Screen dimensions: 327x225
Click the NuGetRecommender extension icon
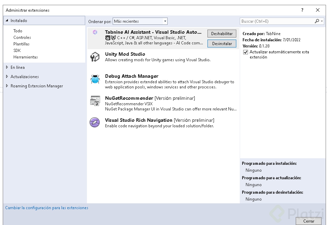click(x=95, y=101)
